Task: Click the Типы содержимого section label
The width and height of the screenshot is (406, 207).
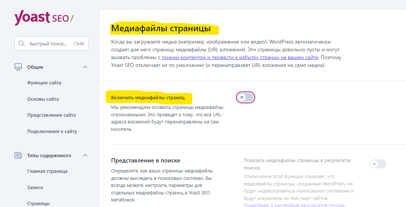Action: (x=49, y=156)
